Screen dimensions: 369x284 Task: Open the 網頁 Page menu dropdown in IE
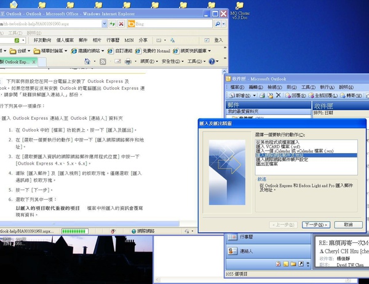149,61
